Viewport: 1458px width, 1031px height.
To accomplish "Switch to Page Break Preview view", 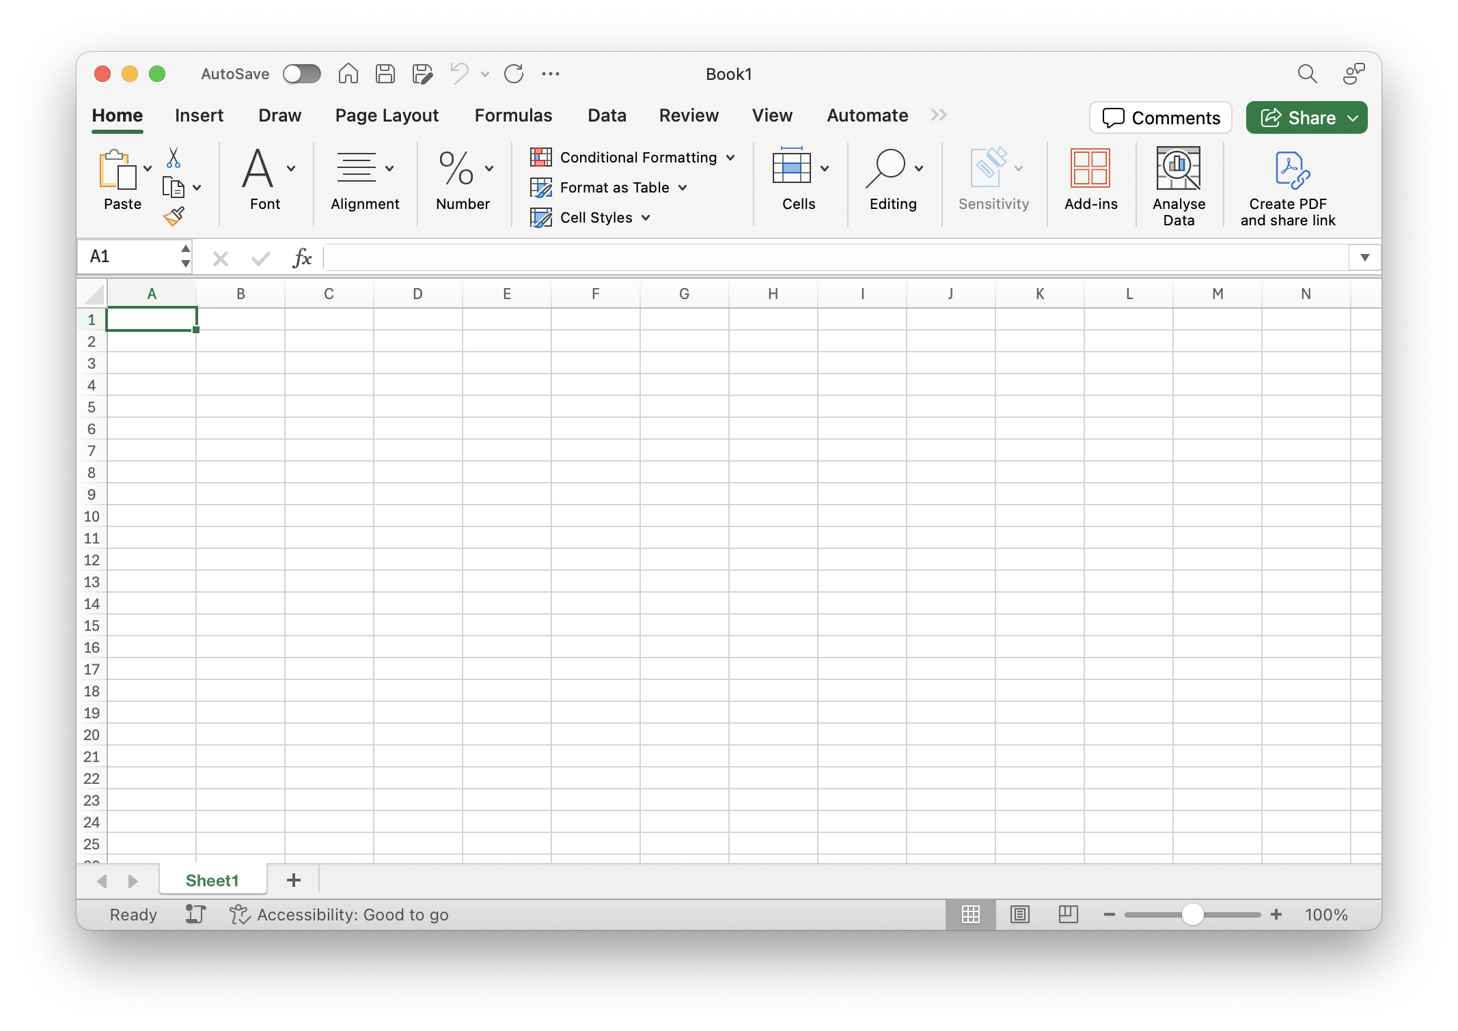I will (1068, 914).
